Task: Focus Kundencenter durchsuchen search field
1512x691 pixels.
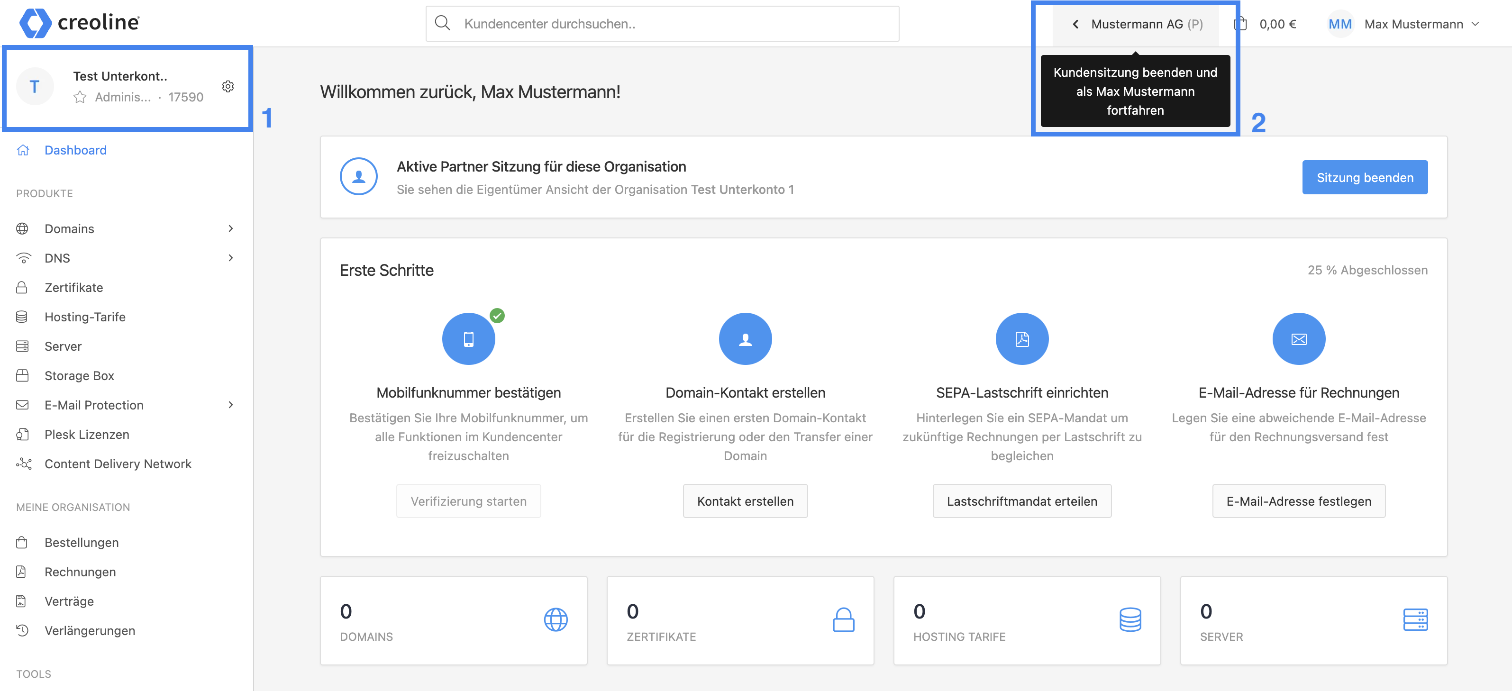Action: click(662, 24)
